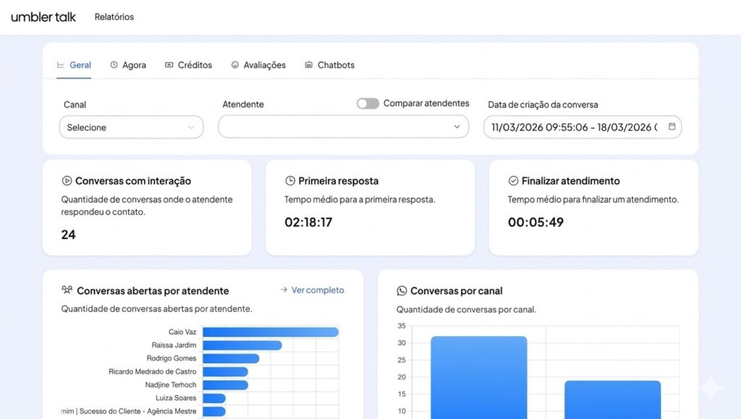Click the Data de criação da conversa label
Screen dimensions: 741x419
pyautogui.click(x=543, y=105)
